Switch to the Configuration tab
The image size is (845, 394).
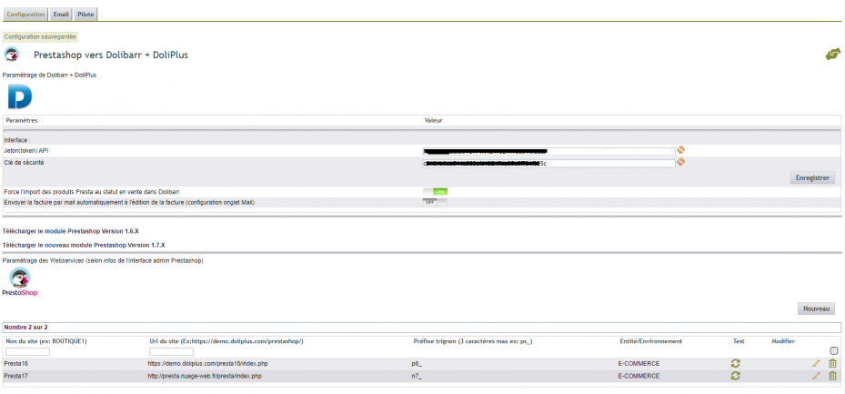[25, 15]
